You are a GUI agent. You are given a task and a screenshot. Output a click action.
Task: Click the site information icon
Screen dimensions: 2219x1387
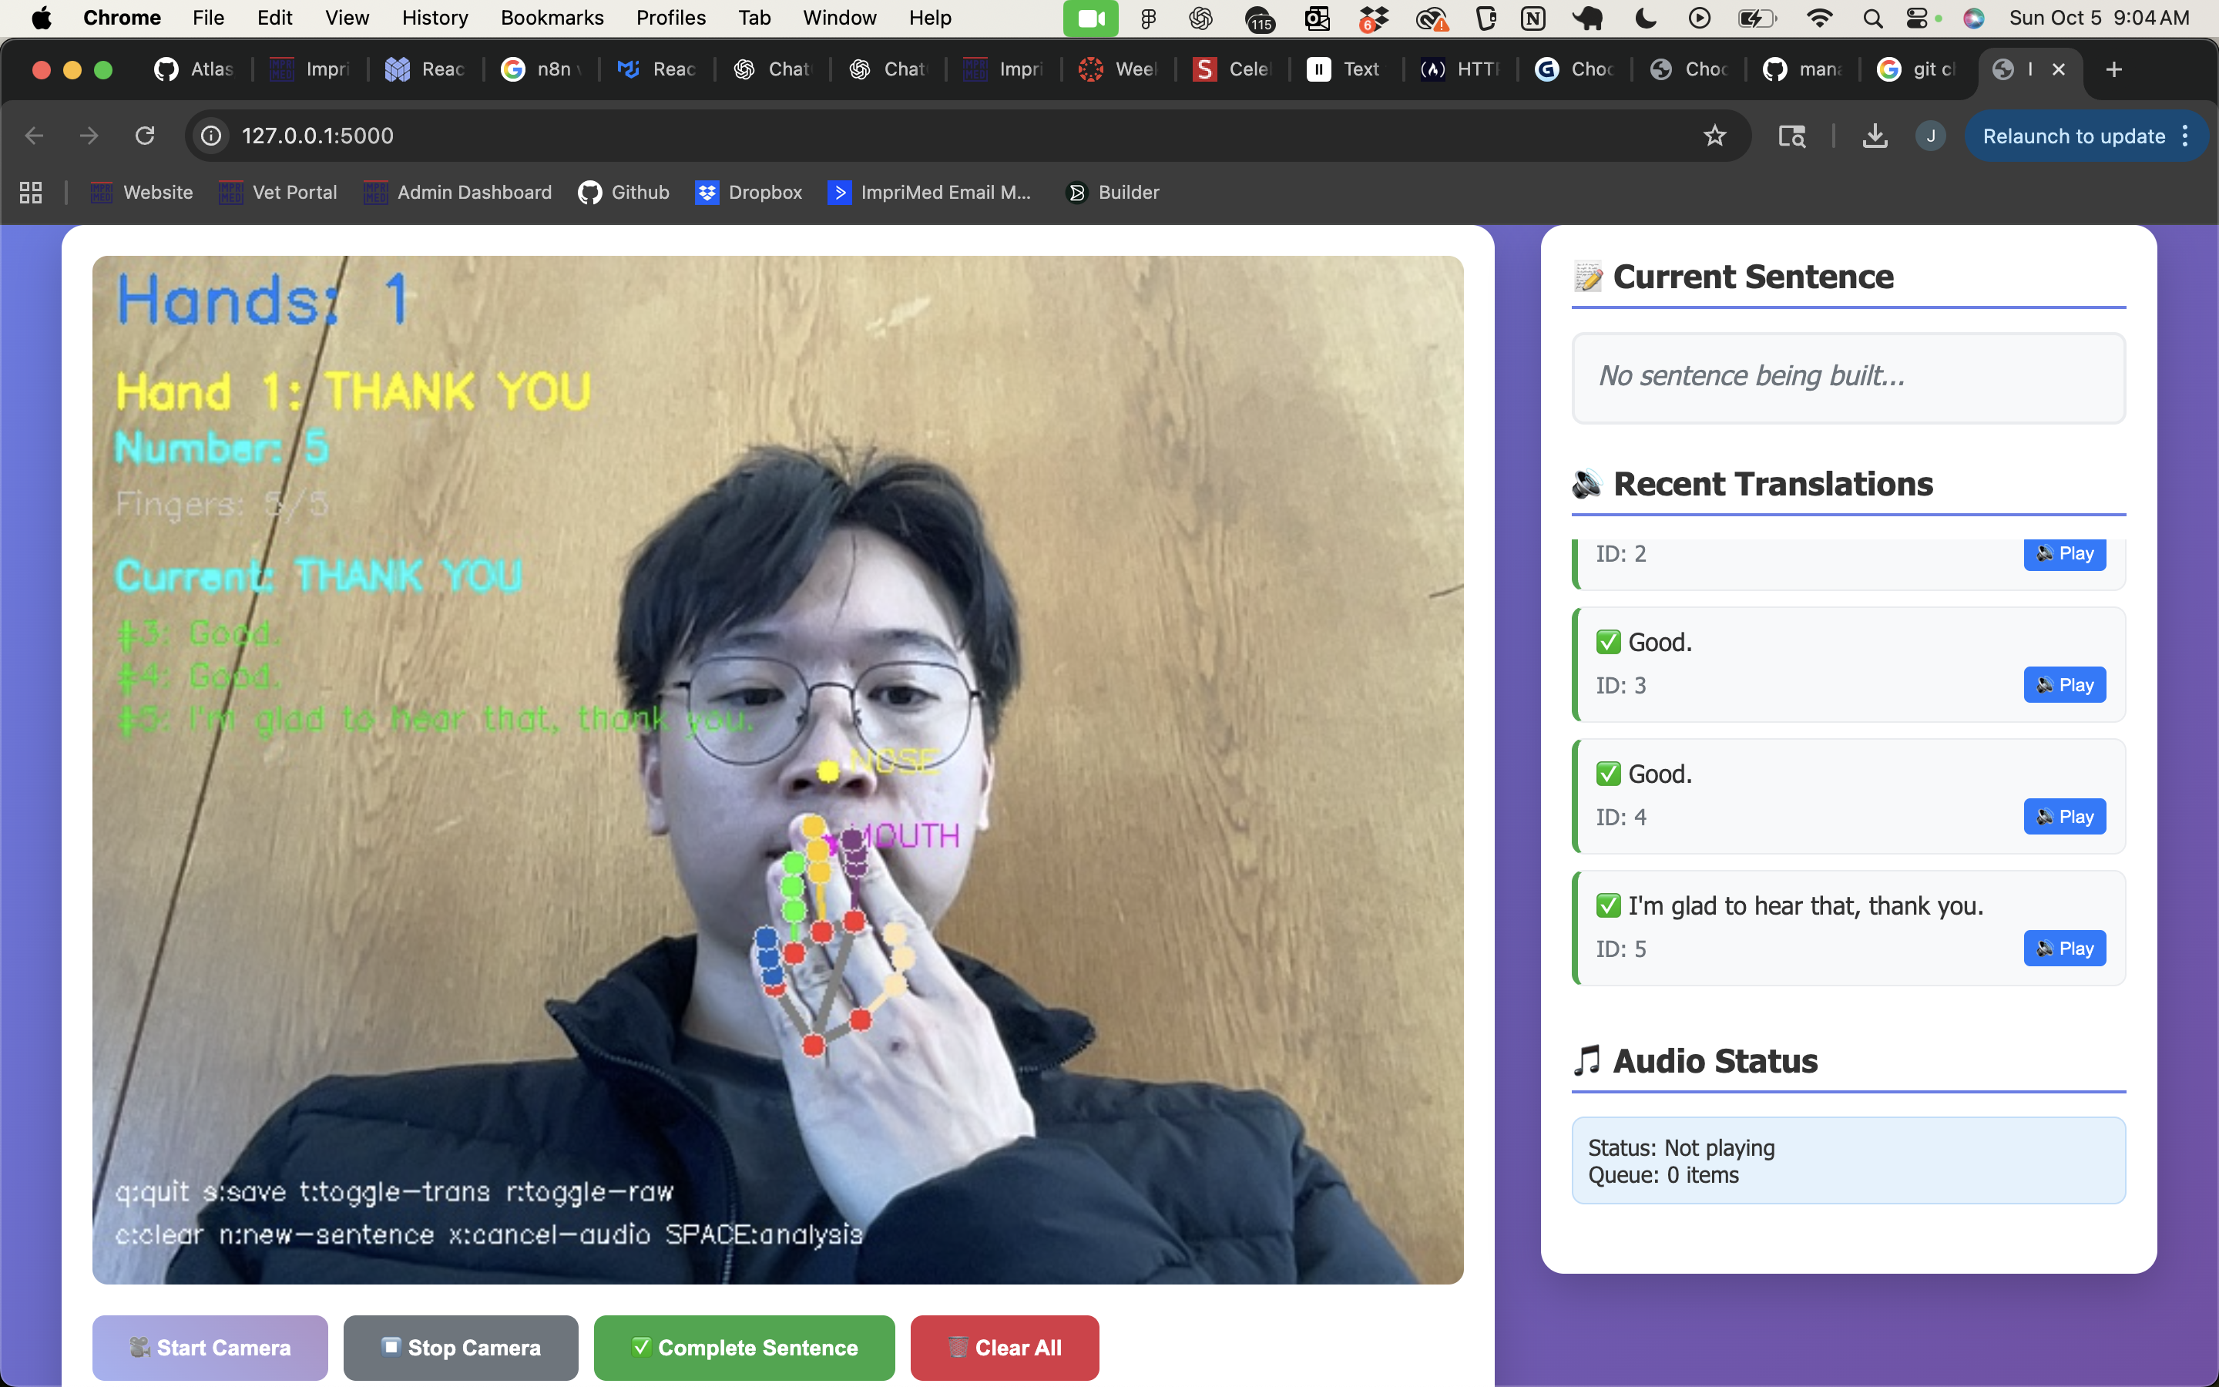(x=211, y=136)
